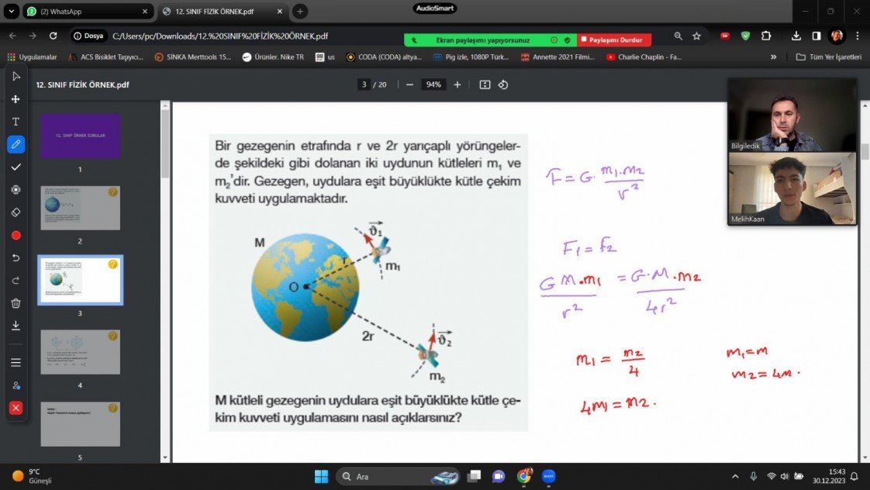Click the trash icon to clear annotations

[x=16, y=302]
